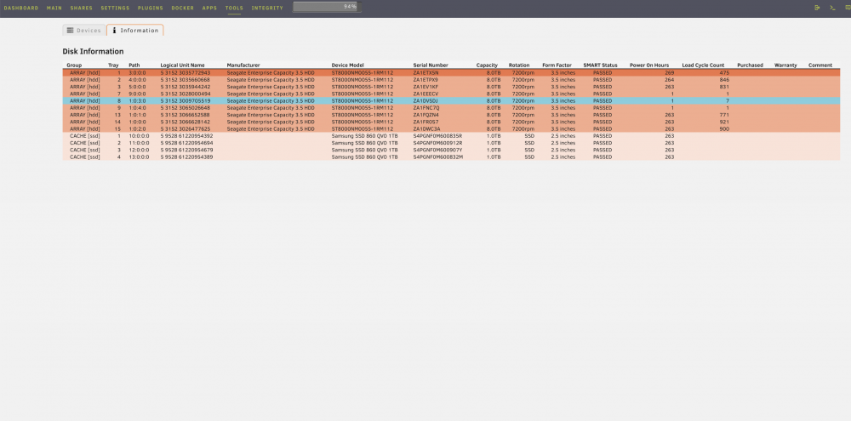Open the Docker menu

click(x=182, y=9)
